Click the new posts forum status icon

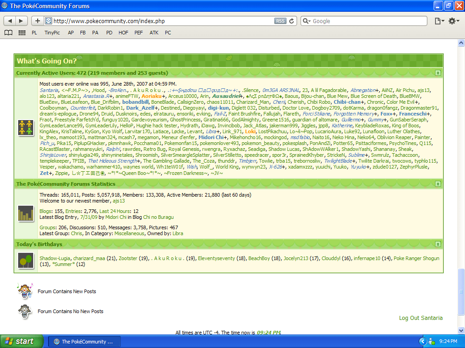click(x=25, y=291)
